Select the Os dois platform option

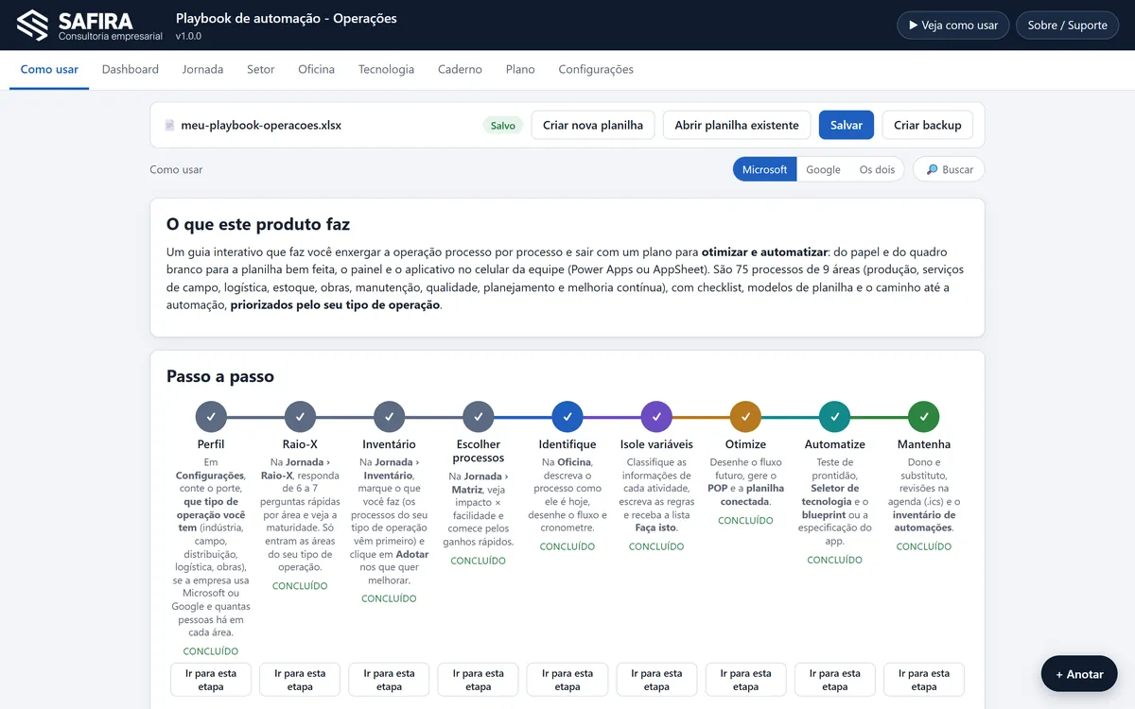pos(877,169)
